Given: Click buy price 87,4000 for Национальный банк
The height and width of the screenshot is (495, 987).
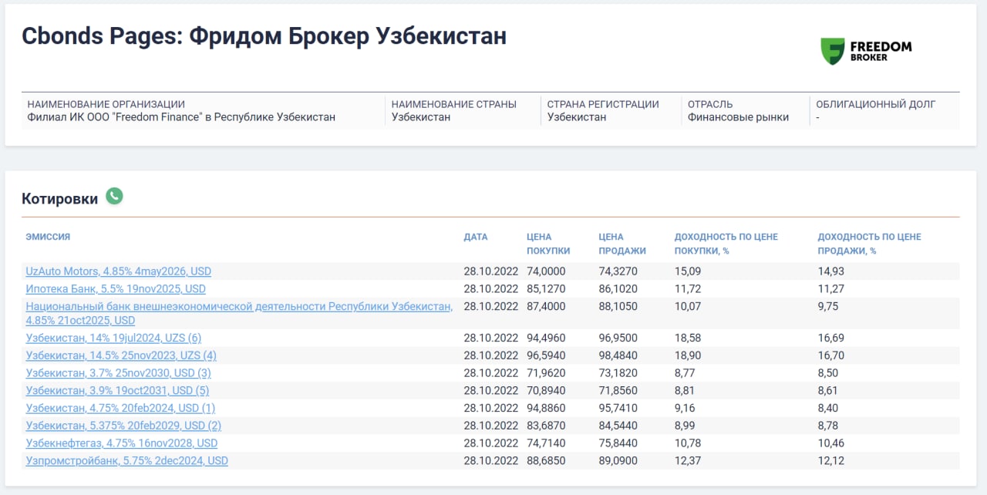Looking at the screenshot, I should (546, 306).
